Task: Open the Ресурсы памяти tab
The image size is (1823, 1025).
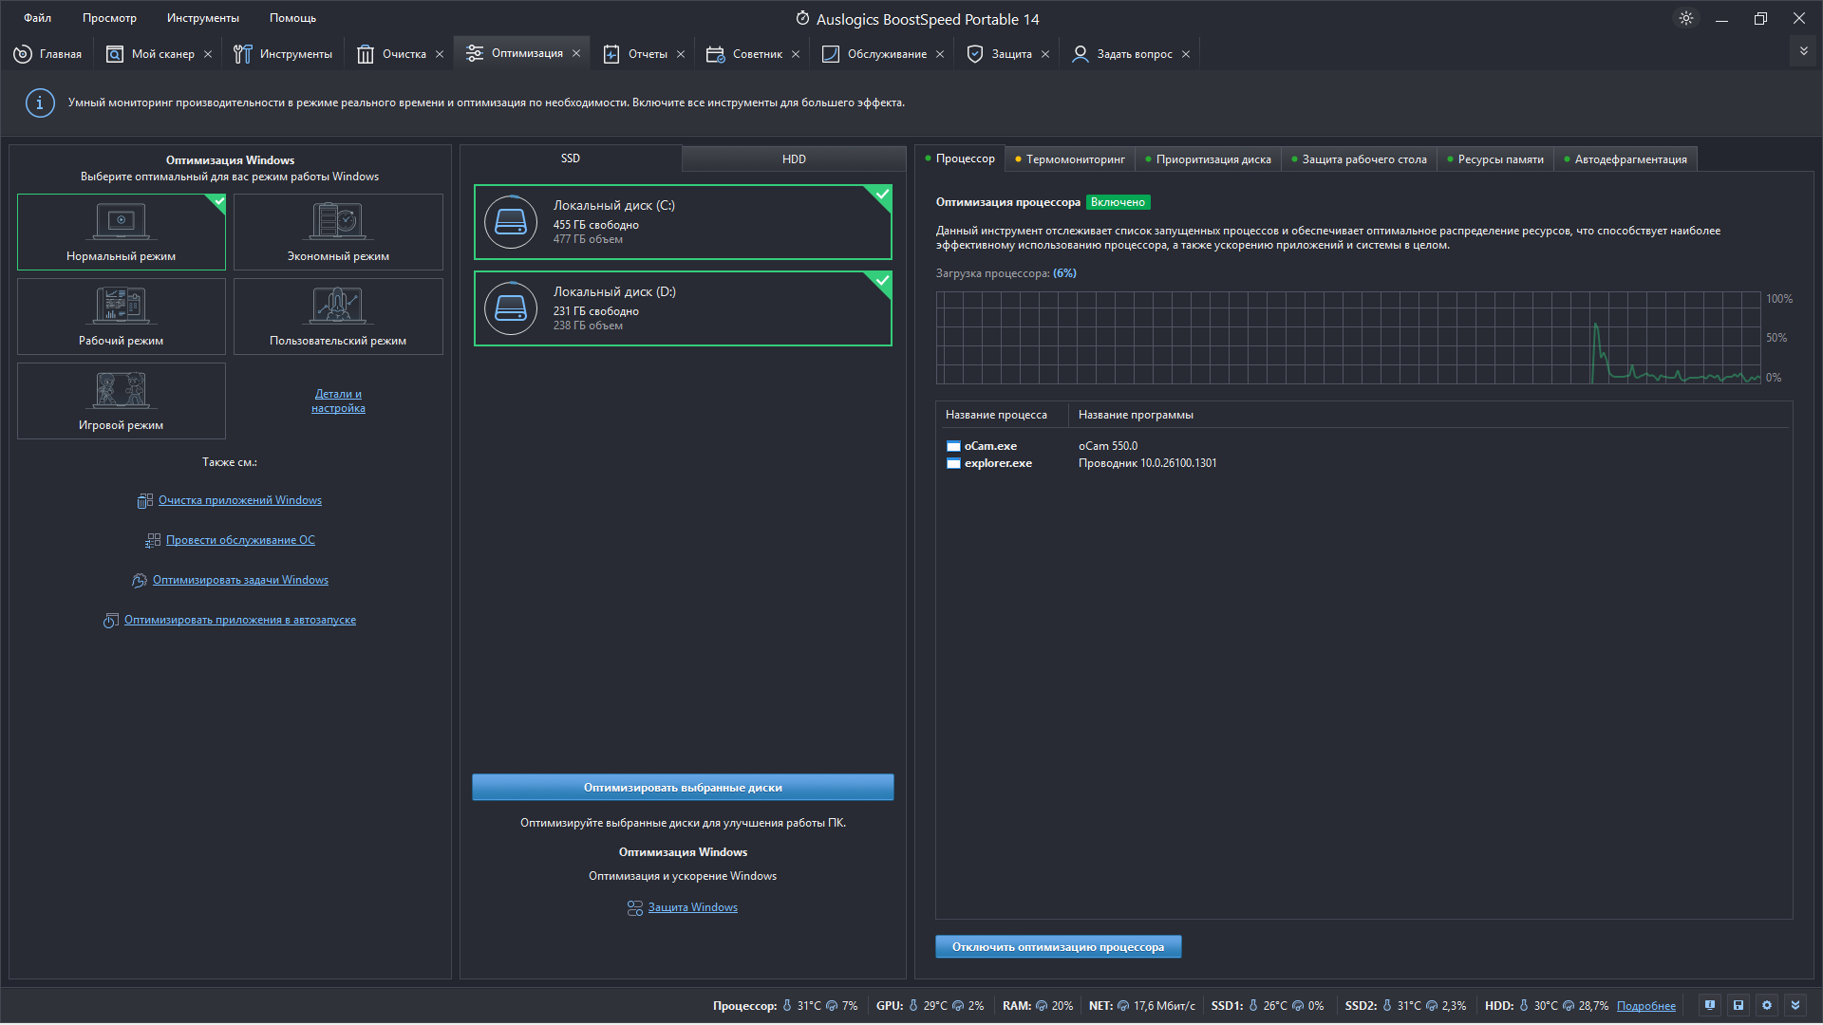Action: point(1495,159)
